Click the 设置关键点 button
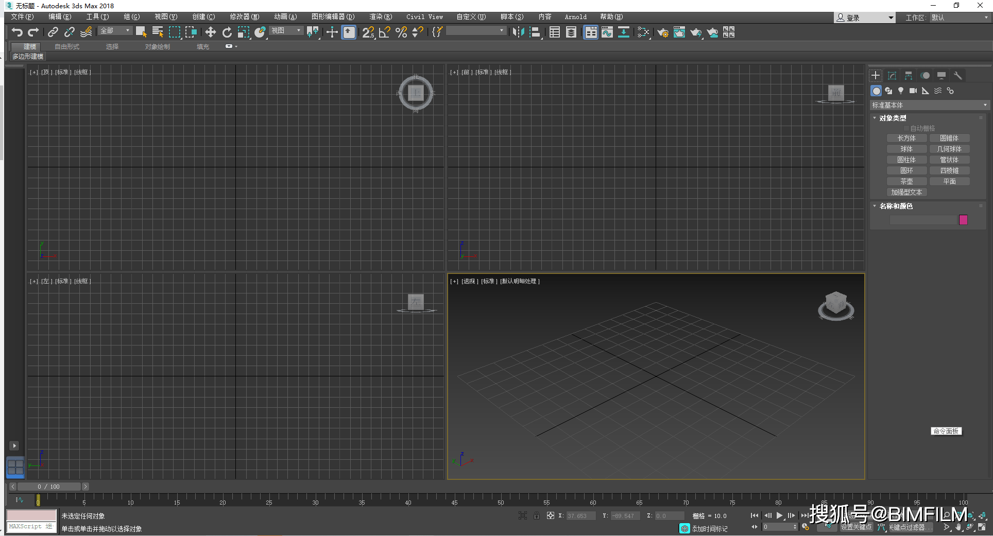This screenshot has height=536, width=993. [856, 527]
